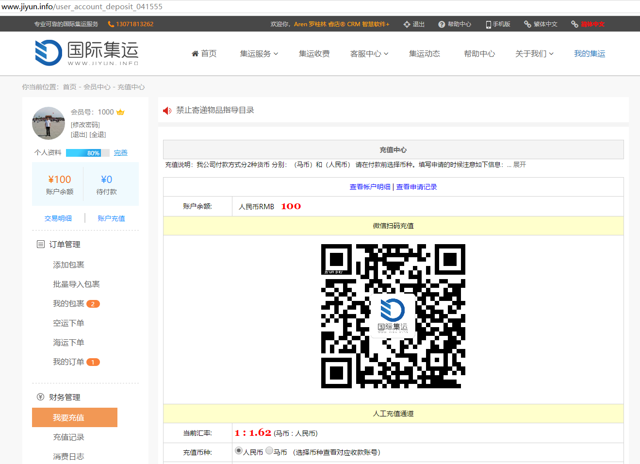Click the 财务管理 coin icon in the sidebar

point(40,397)
